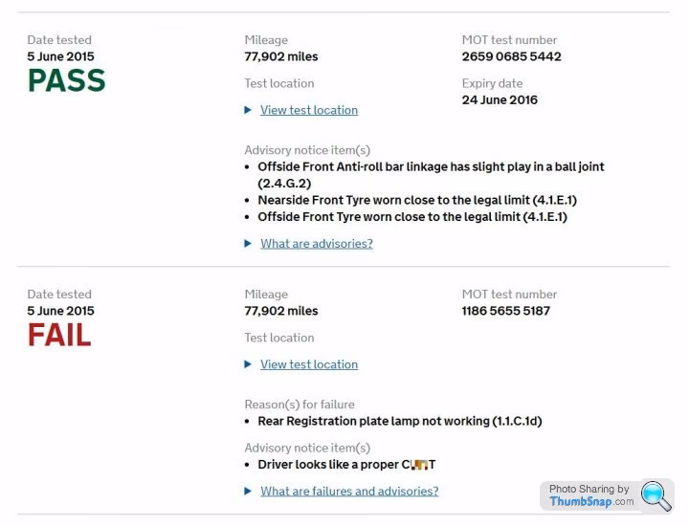Expand the arrow beside FAIL test location
This screenshot has height=526, width=689.
point(249,364)
